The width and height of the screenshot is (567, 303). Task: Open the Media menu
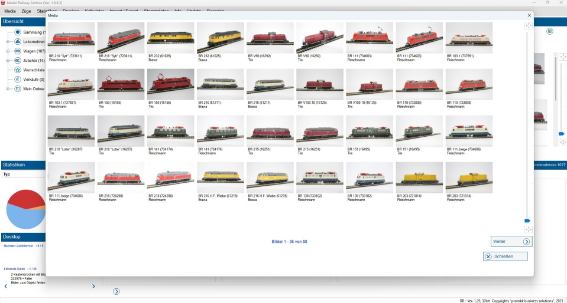10,11
